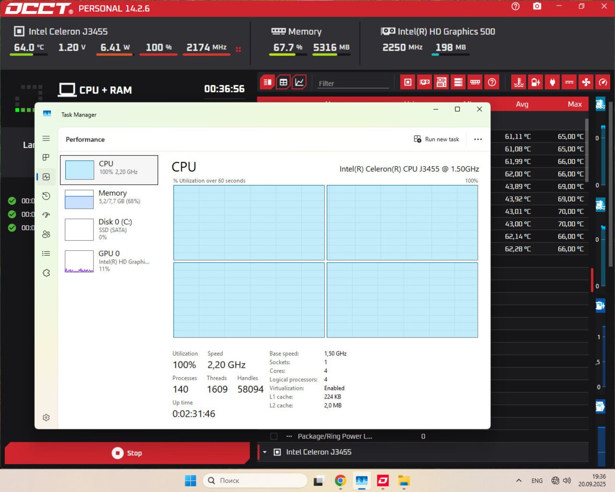This screenshot has width=615, height=492.
Task: Toggle the temperature sensor filter in OCCT
Action: pos(518,82)
